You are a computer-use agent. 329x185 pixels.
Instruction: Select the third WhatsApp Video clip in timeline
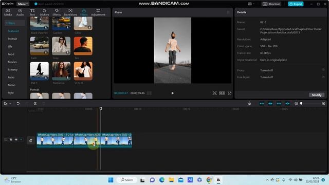point(117,140)
